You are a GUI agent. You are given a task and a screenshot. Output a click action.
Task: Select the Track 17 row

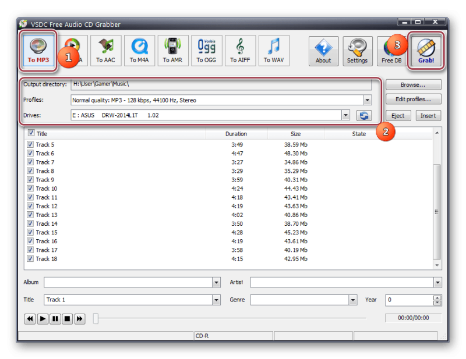pyautogui.click(x=229, y=250)
